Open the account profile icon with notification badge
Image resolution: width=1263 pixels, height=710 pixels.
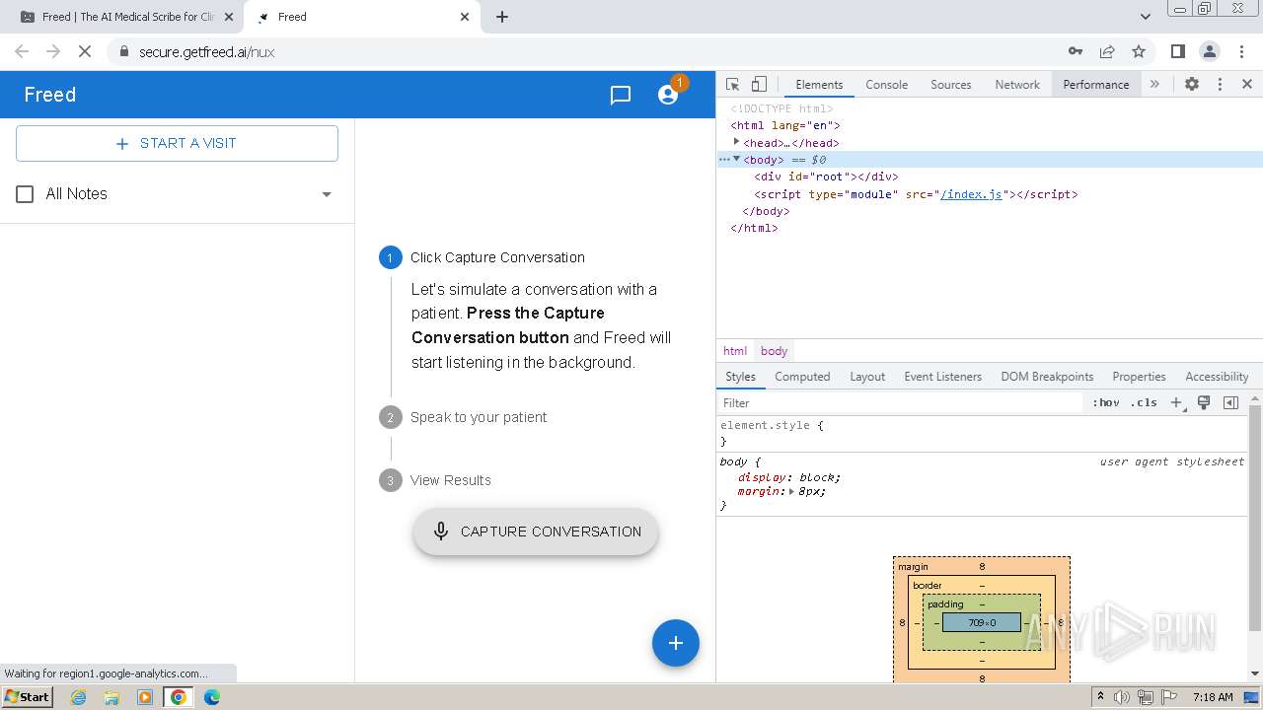point(668,95)
